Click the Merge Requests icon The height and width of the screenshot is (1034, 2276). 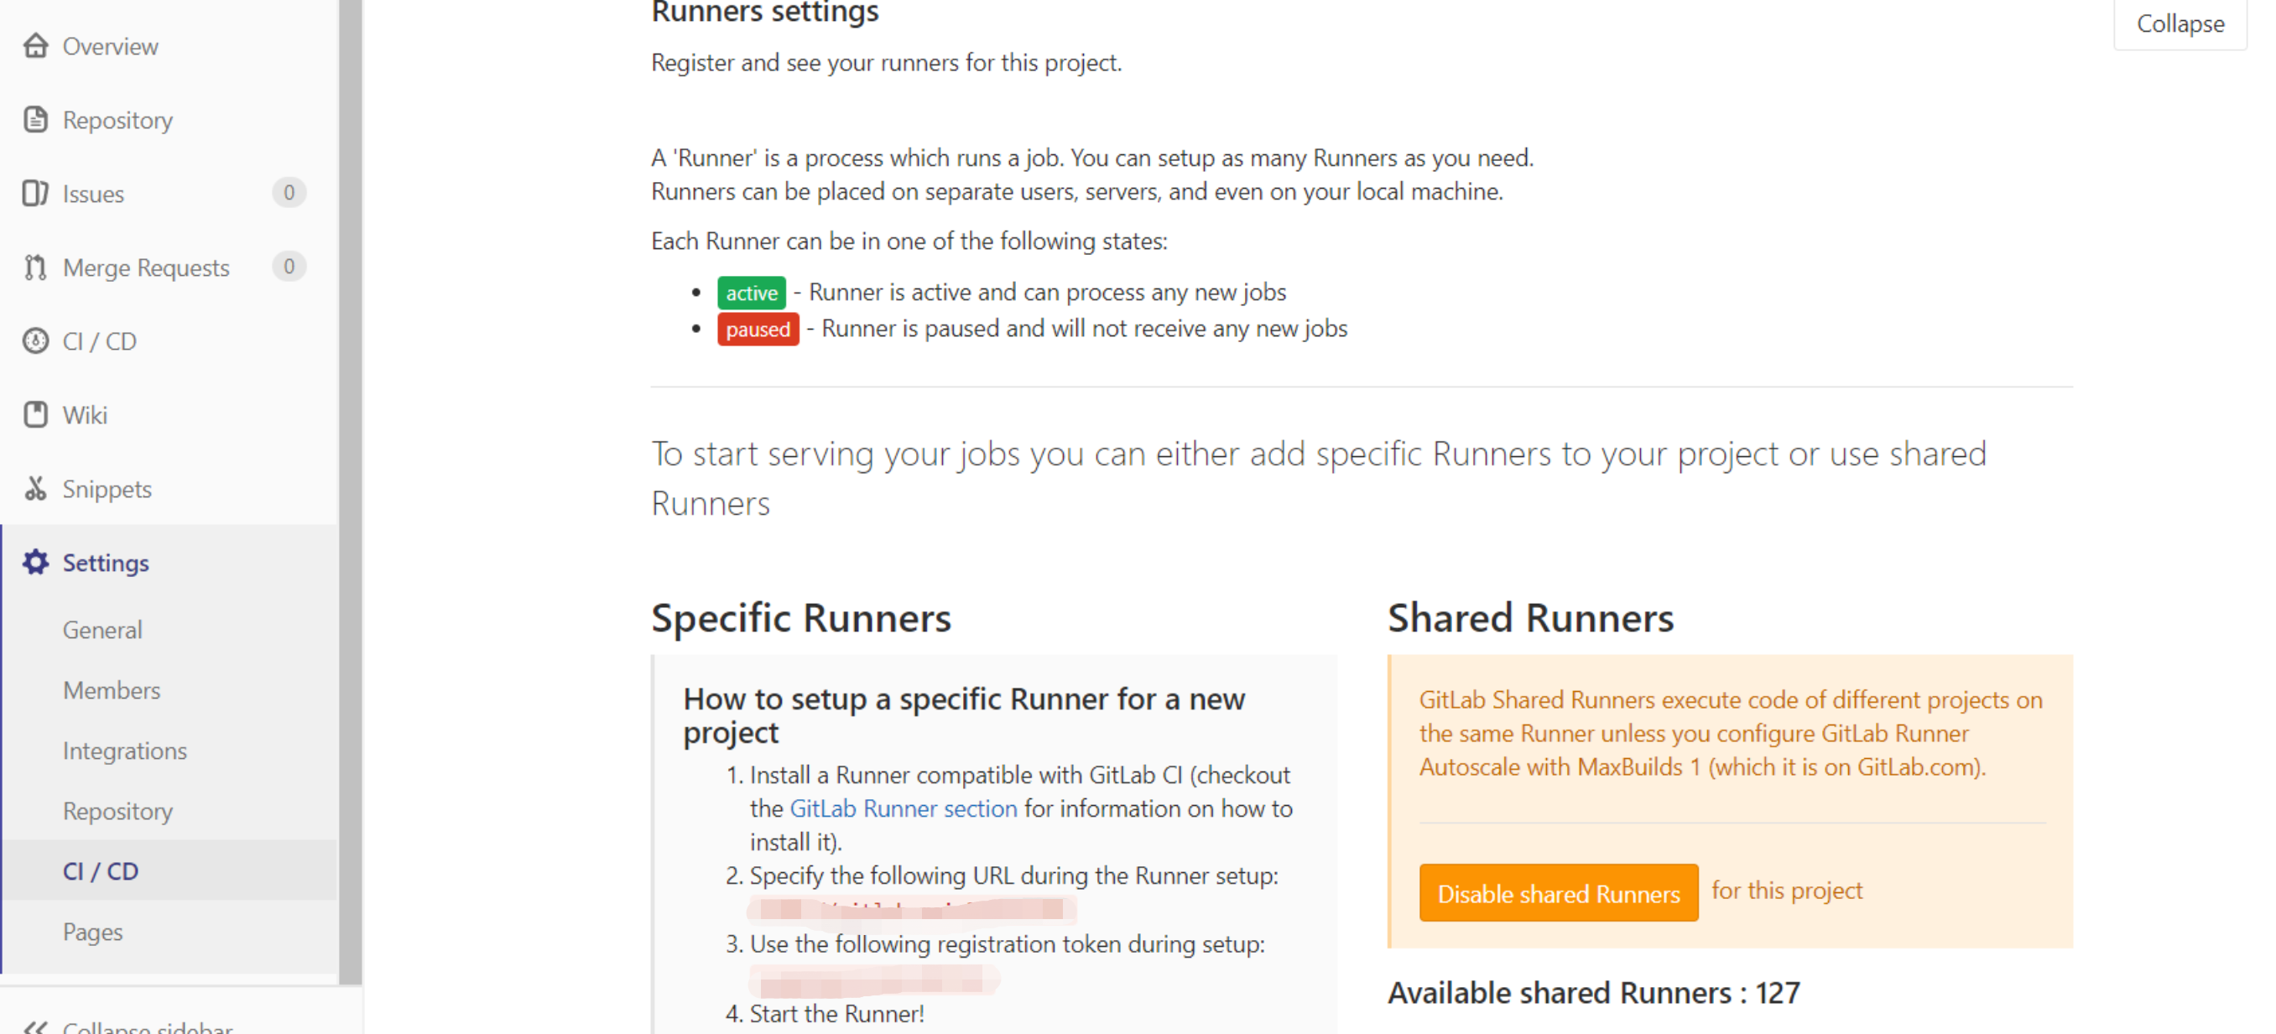35,267
